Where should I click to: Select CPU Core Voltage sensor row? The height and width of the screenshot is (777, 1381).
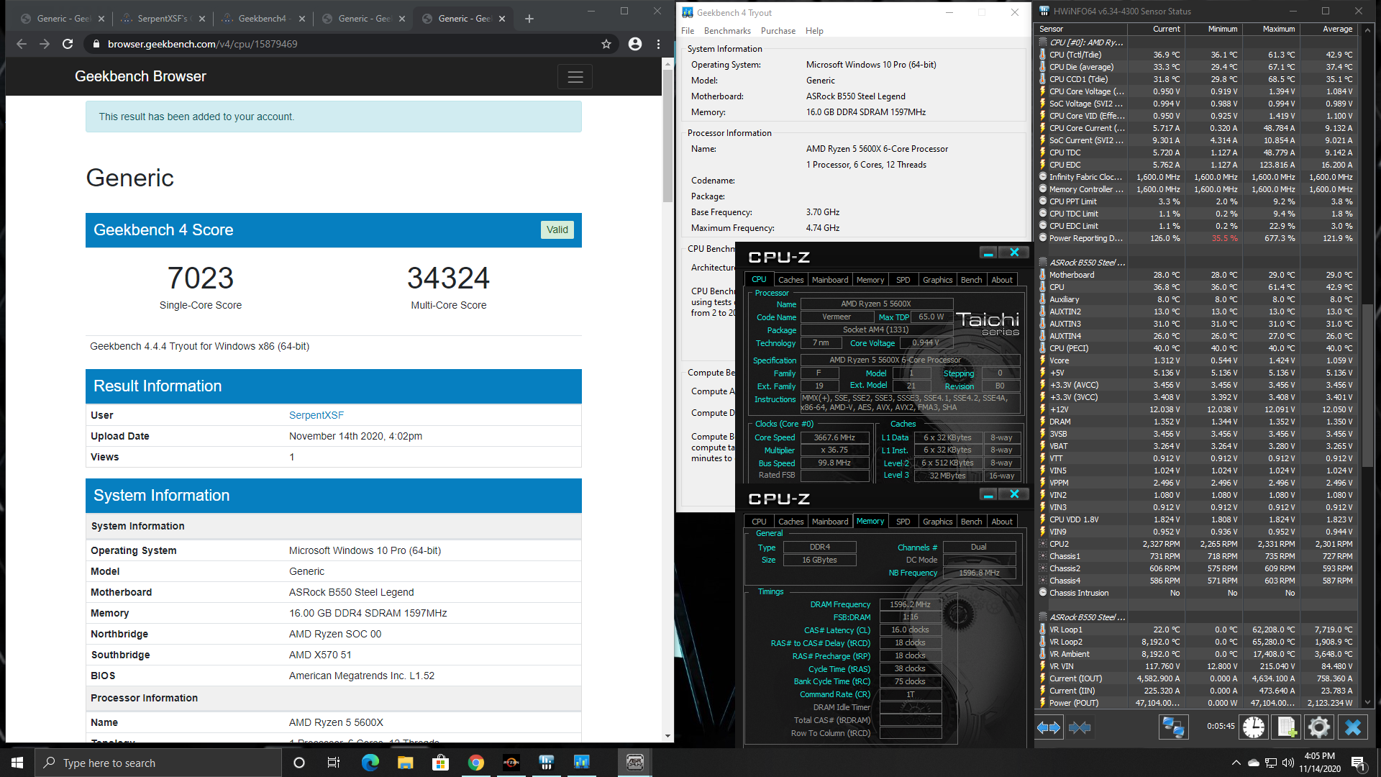(1196, 91)
